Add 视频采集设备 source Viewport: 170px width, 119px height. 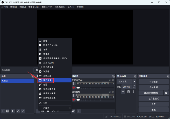pyautogui.click(x=55, y=89)
